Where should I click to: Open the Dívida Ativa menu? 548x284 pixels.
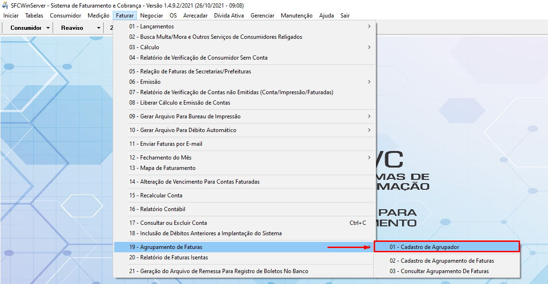click(229, 16)
